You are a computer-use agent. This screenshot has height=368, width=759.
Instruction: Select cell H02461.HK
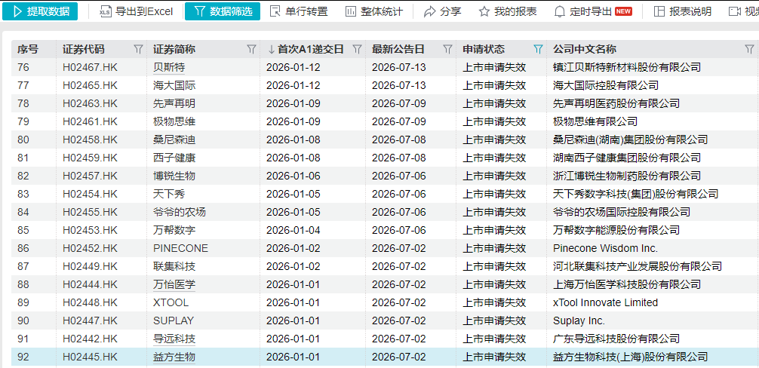[x=90, y=121]
